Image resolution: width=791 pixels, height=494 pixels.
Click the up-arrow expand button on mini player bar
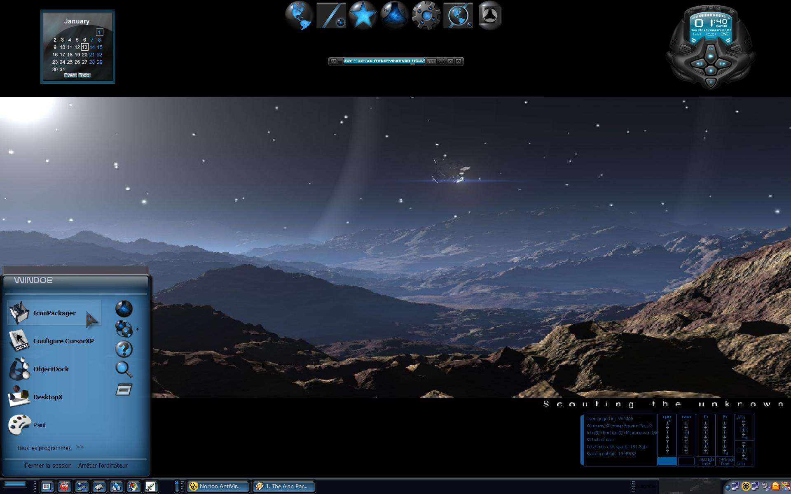click(x=450, y=61)
